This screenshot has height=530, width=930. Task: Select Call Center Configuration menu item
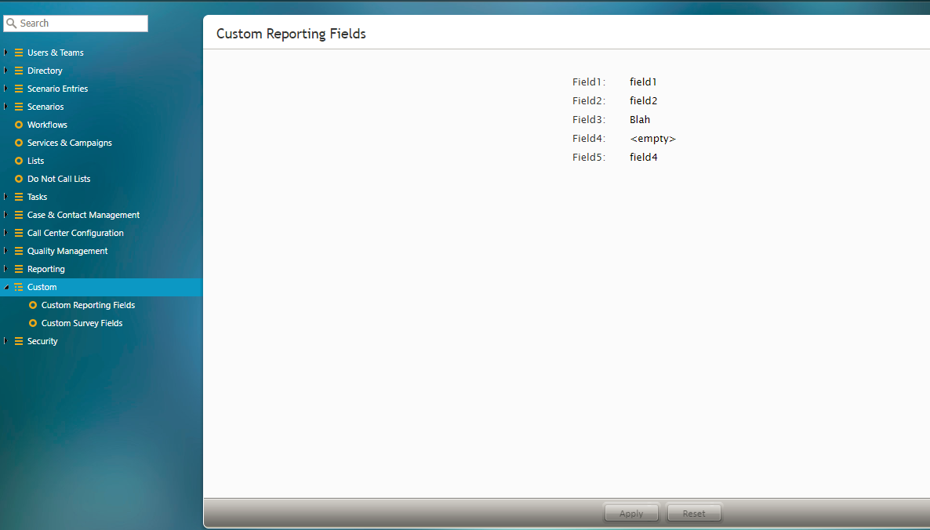point(75,233)
